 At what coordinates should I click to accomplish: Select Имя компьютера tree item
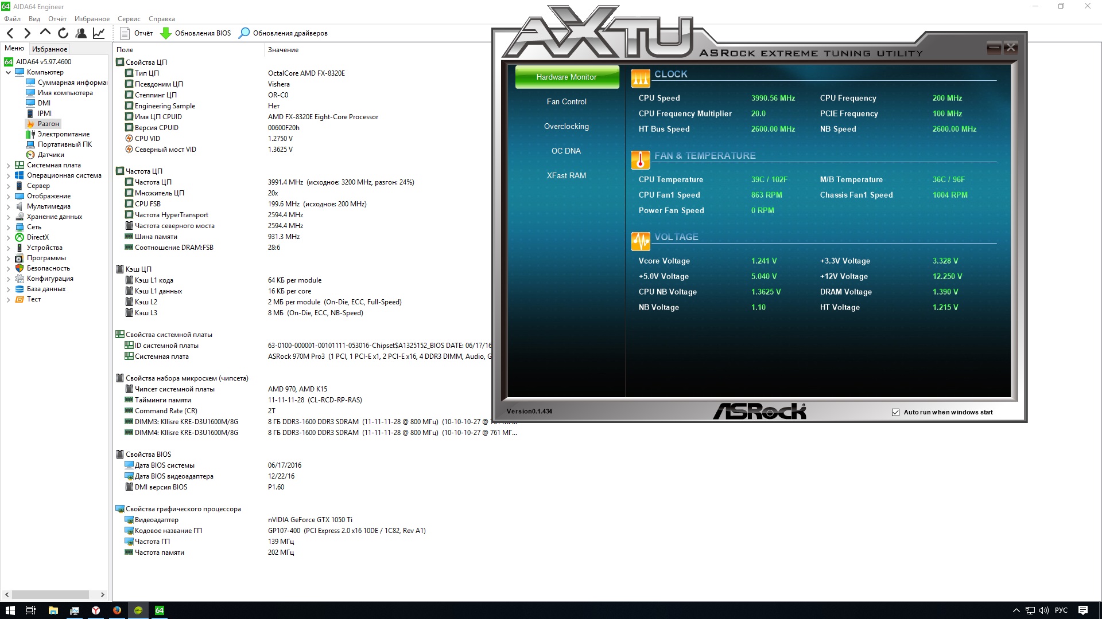pos(59,93)
